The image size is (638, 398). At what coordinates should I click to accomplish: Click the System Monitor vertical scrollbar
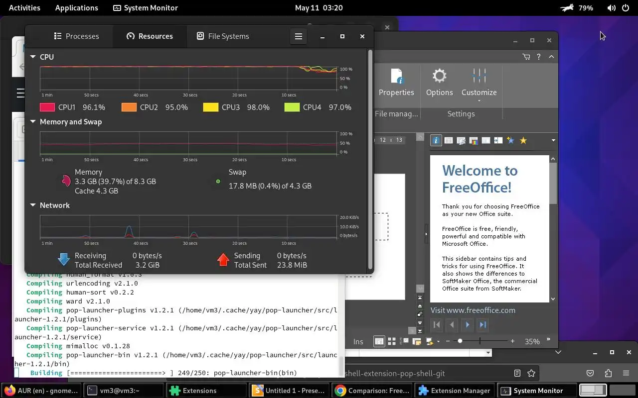coord(370,159)
